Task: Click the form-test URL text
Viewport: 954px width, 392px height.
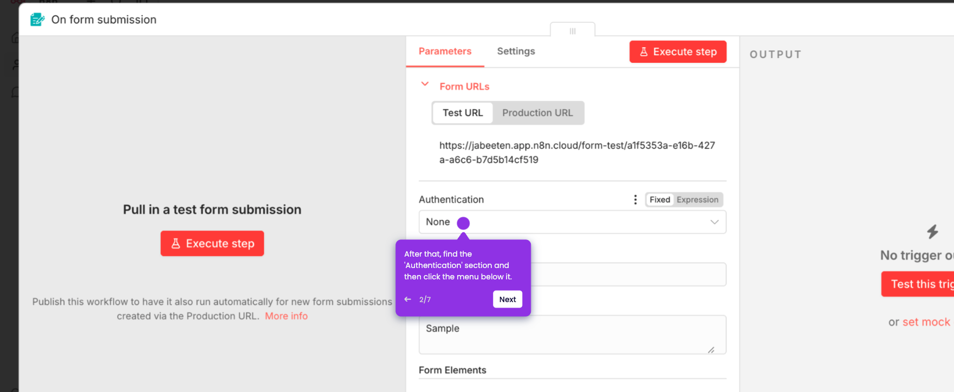Action: point(577,153)
